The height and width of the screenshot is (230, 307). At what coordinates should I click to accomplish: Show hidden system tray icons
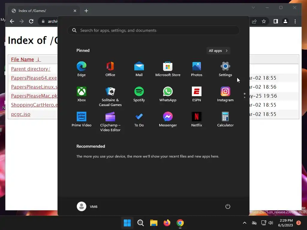245,223
